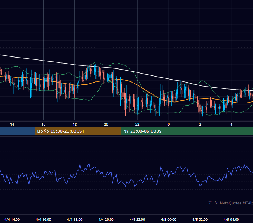Screen dimensions: 253x223
Task: Click hour label 22 on price chart axis
Action: pyautogui.click(x=137, y=125)
